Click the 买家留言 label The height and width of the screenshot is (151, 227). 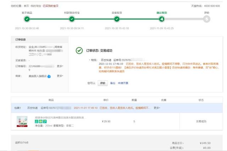(21, 60)
